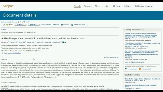Go to Next document
This screenshot has height=92, width=163.
(x=28, y=22)
